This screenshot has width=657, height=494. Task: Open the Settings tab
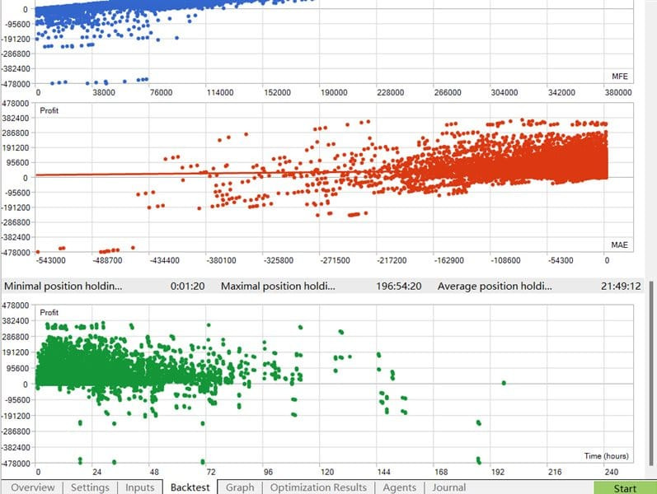[90, 487]
